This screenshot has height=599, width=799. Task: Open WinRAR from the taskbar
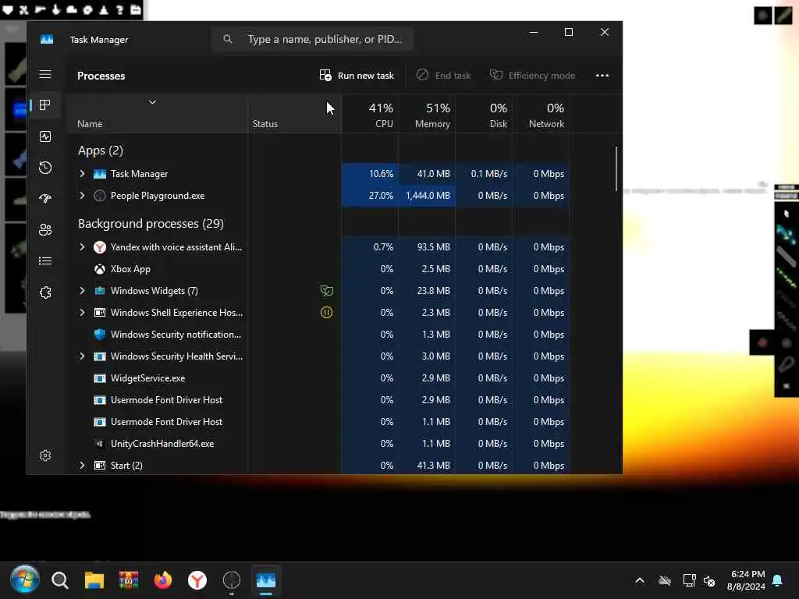click(129, 580)
